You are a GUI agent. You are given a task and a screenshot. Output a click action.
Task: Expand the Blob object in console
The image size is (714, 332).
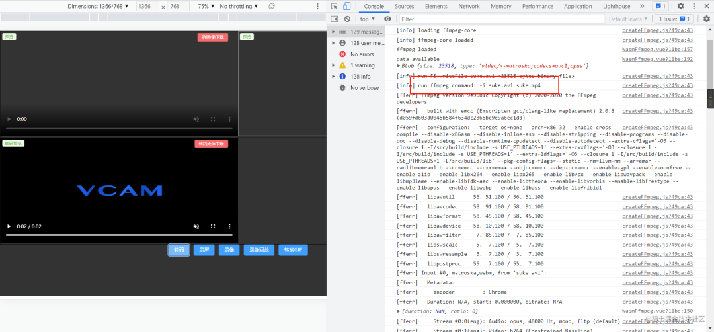pos(399,66)
